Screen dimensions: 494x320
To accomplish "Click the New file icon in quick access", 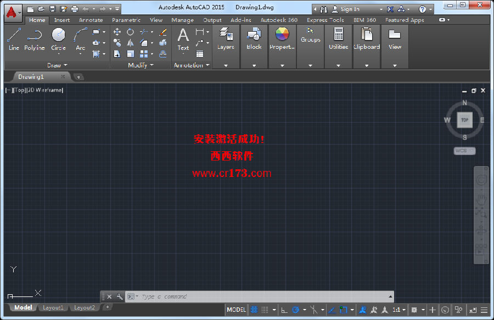I will click(31, 9).
